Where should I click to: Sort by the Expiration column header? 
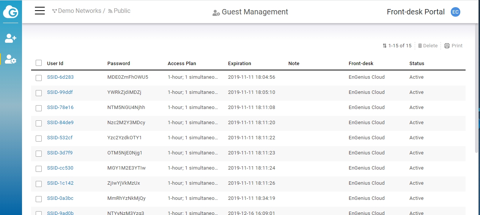tap(239, 63)
